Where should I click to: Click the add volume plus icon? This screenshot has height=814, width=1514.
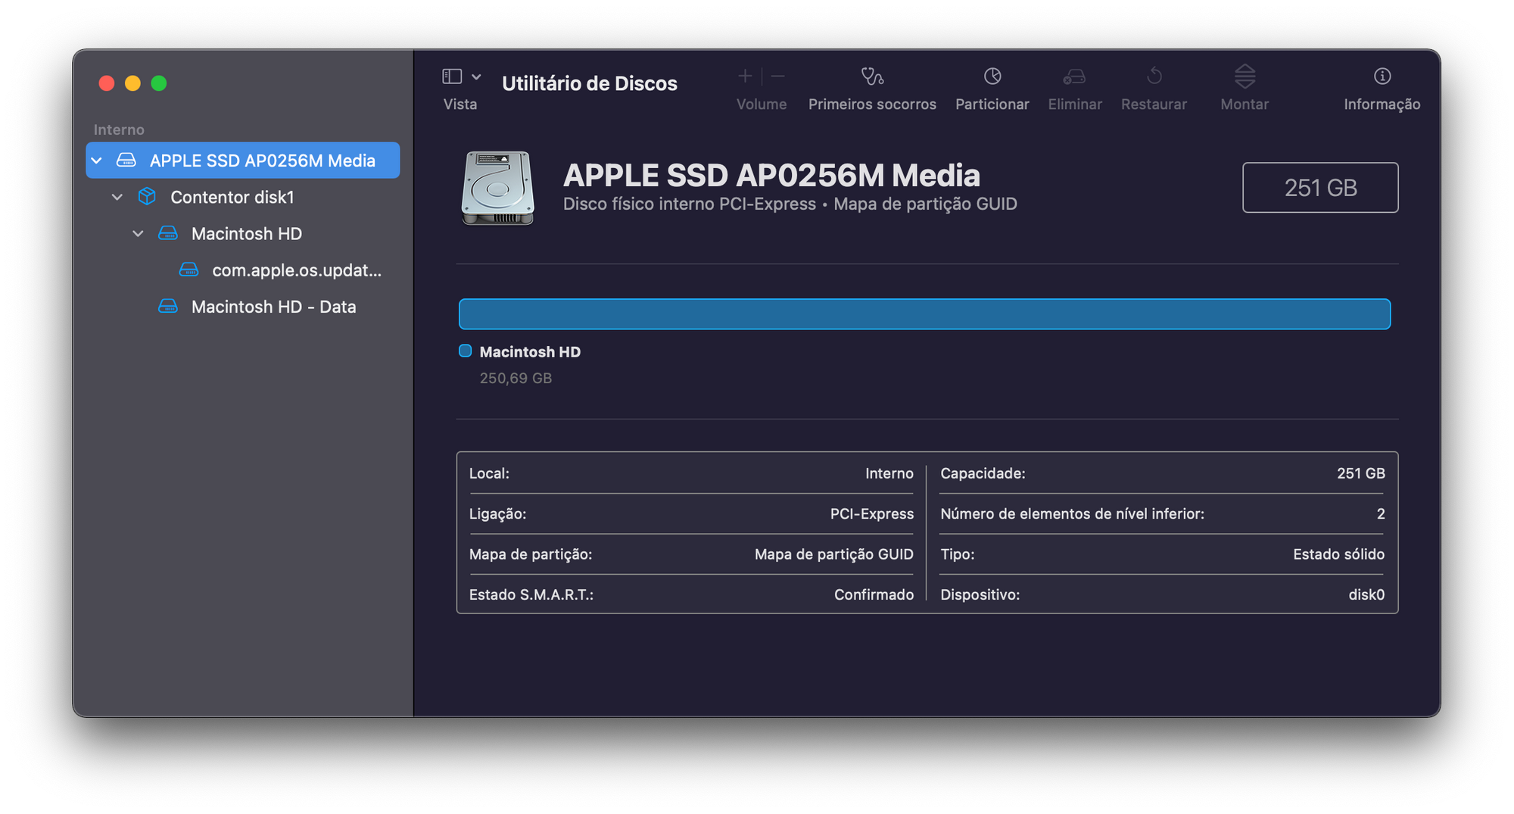[745, 76]
